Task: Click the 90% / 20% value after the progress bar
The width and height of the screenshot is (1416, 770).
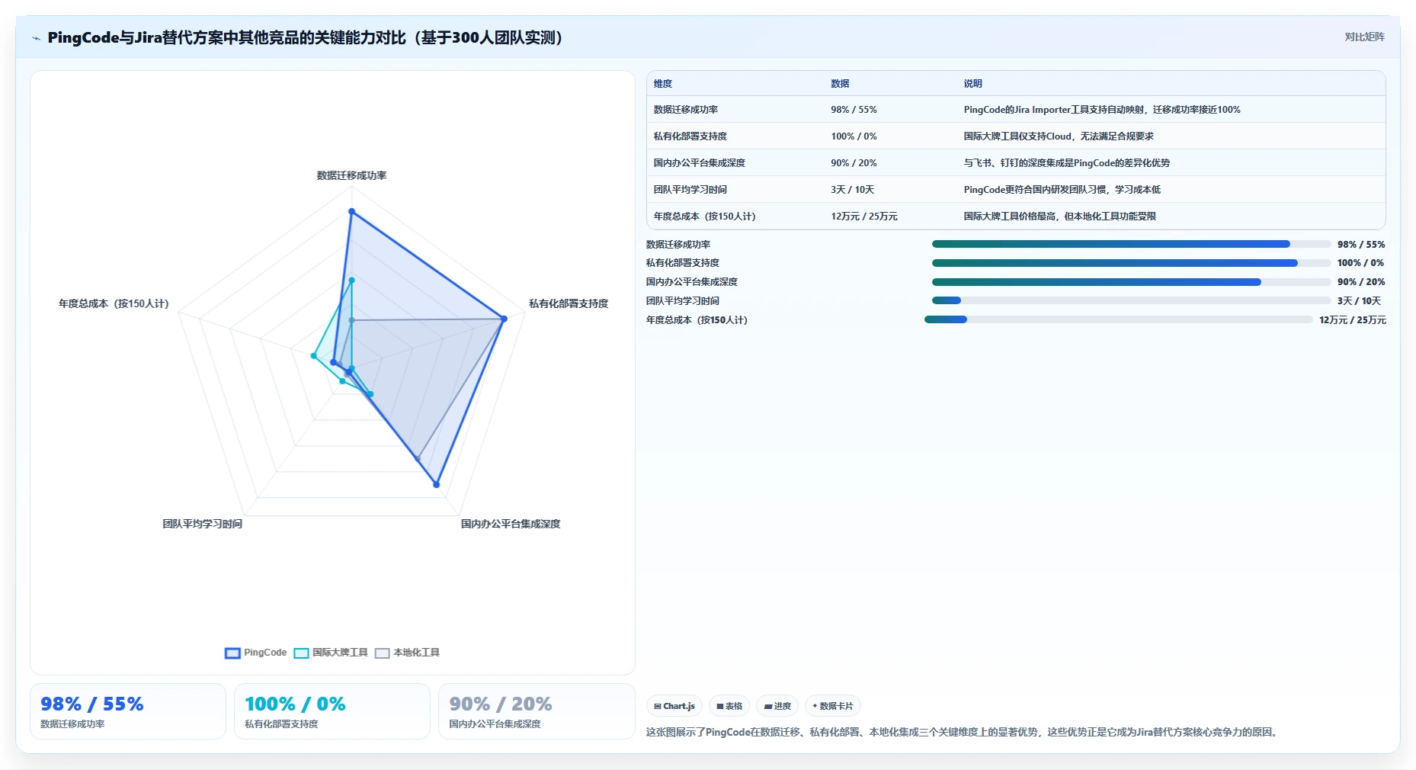Action: [x=1361, y=282]
